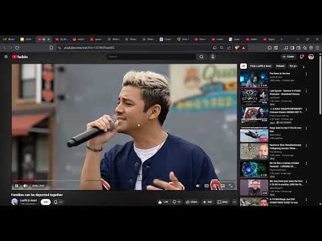Open the A-10 Warthogs video title
Image resolution: width=322 pixels, height=241 pixels.
coord(284,201)
